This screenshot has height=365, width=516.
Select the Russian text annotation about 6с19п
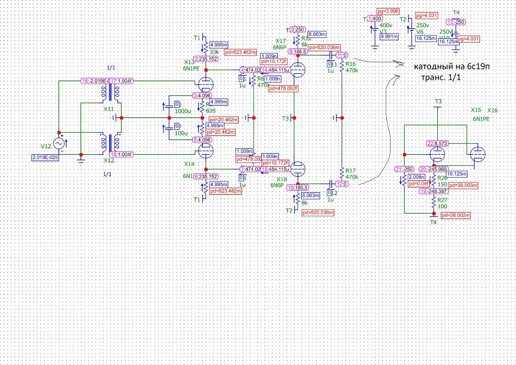(x=451, y=71)
